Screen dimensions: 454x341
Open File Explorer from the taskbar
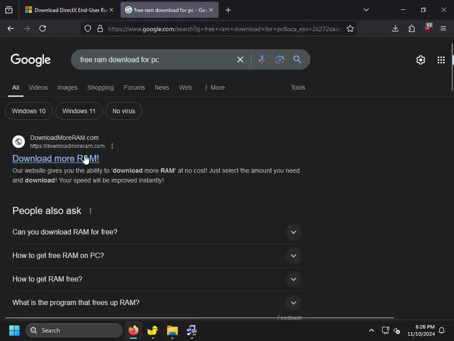[172, 330]
